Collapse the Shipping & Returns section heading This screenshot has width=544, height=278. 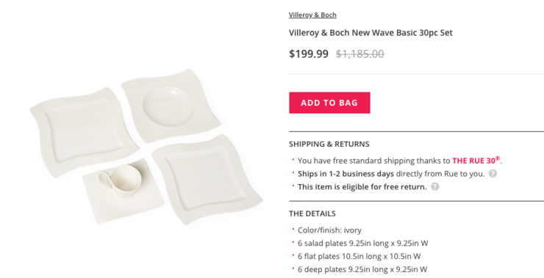click(x=329, y=144)
